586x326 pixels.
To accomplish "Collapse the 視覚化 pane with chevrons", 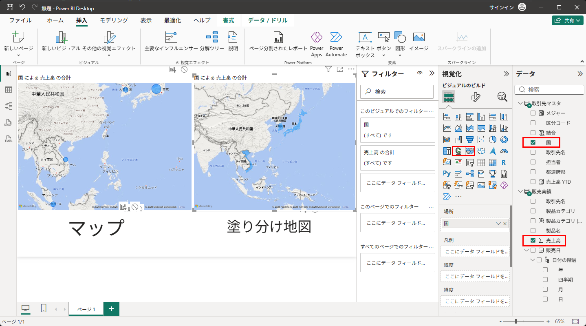I will coord(507,74).
